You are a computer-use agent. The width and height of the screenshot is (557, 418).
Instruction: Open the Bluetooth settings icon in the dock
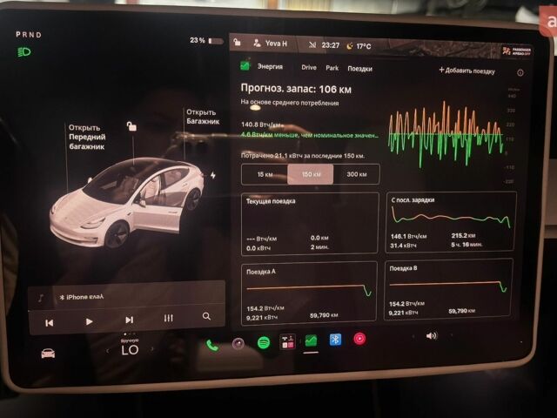[335, 340]
